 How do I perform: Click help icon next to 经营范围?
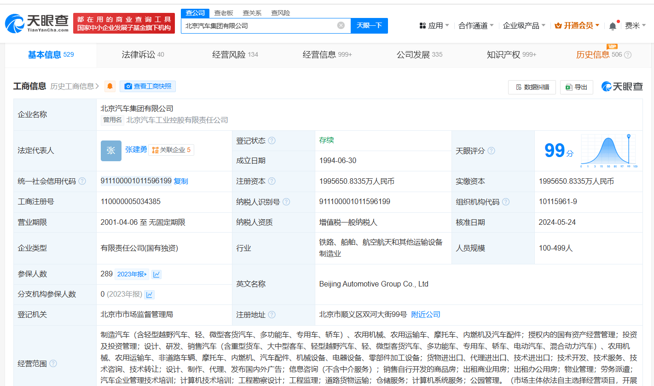click(53, 363)
